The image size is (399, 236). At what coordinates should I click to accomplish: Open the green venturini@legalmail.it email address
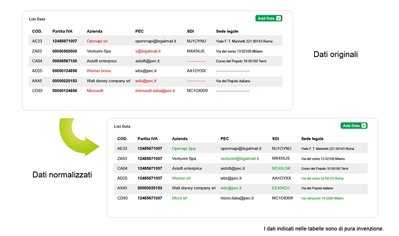click(x=239, y=158)
